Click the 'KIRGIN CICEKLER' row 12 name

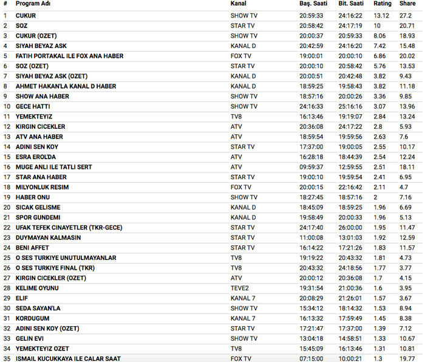(41, 126)
